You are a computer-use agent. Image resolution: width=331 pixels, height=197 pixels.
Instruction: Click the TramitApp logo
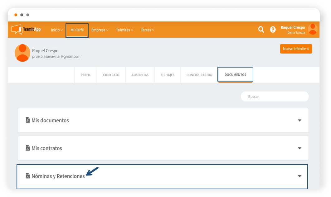click(x=26, y=30)
